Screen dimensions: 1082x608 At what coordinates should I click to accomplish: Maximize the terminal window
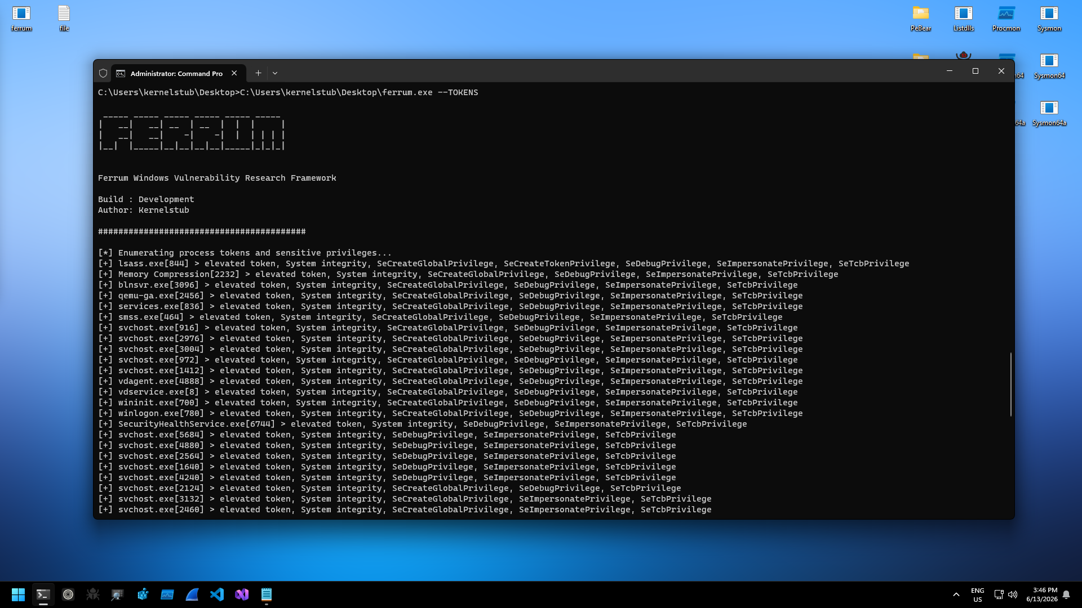tap(975, 71)
